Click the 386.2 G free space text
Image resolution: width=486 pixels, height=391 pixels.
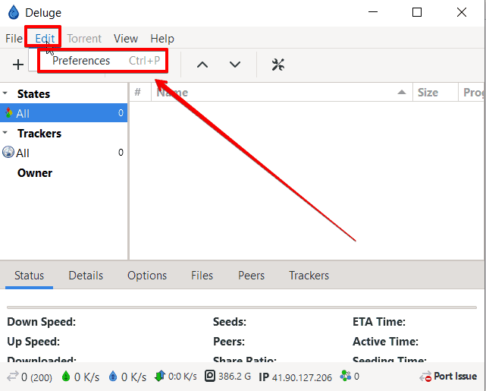[x=234, y=377]
